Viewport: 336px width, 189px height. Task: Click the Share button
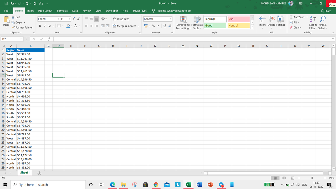(326, 11)
